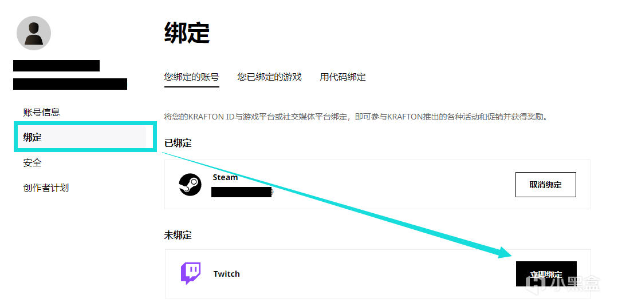Screen dimensions: 618x303
Task: Go to the 安全 sidebar section
Action: coord(32,162)
